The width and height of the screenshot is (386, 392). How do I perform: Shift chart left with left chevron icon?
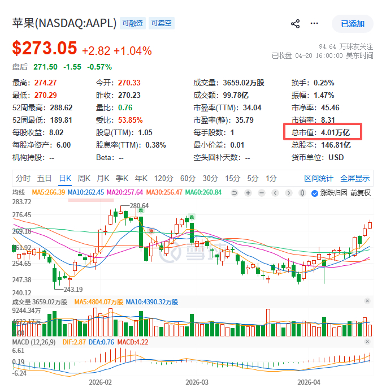(x=275, y=193)
